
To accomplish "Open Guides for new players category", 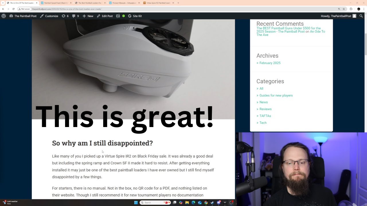I will point(276,96).
